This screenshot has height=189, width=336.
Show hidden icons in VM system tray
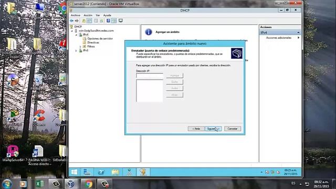pyautogui.click(x=261, y=172)
